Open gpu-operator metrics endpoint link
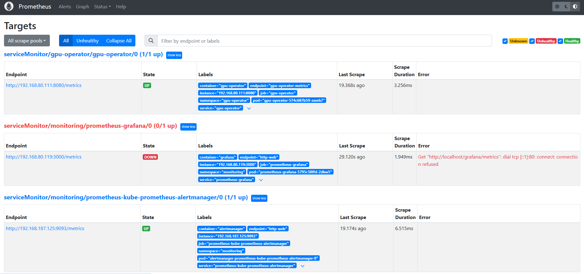Image resolution: width=584 pixels, height=274 pixels. pos(44,85)
